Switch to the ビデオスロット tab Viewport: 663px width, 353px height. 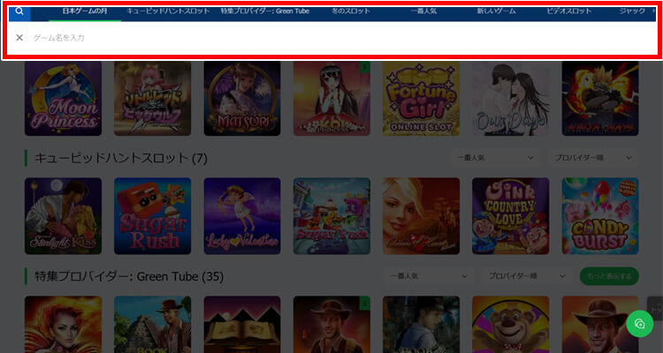pos(569,11)
